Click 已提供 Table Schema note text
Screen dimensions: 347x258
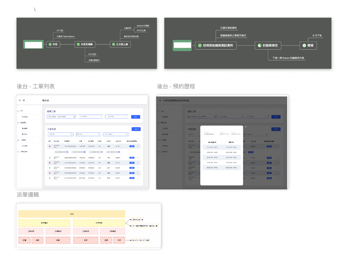click(65, 36)
